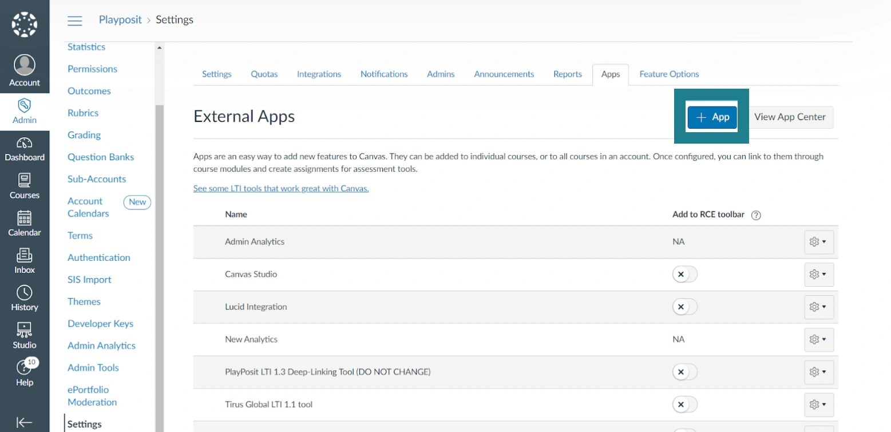
Task: Click the sidebar scrollbar up arrow
Action: [x=159, y=47]
